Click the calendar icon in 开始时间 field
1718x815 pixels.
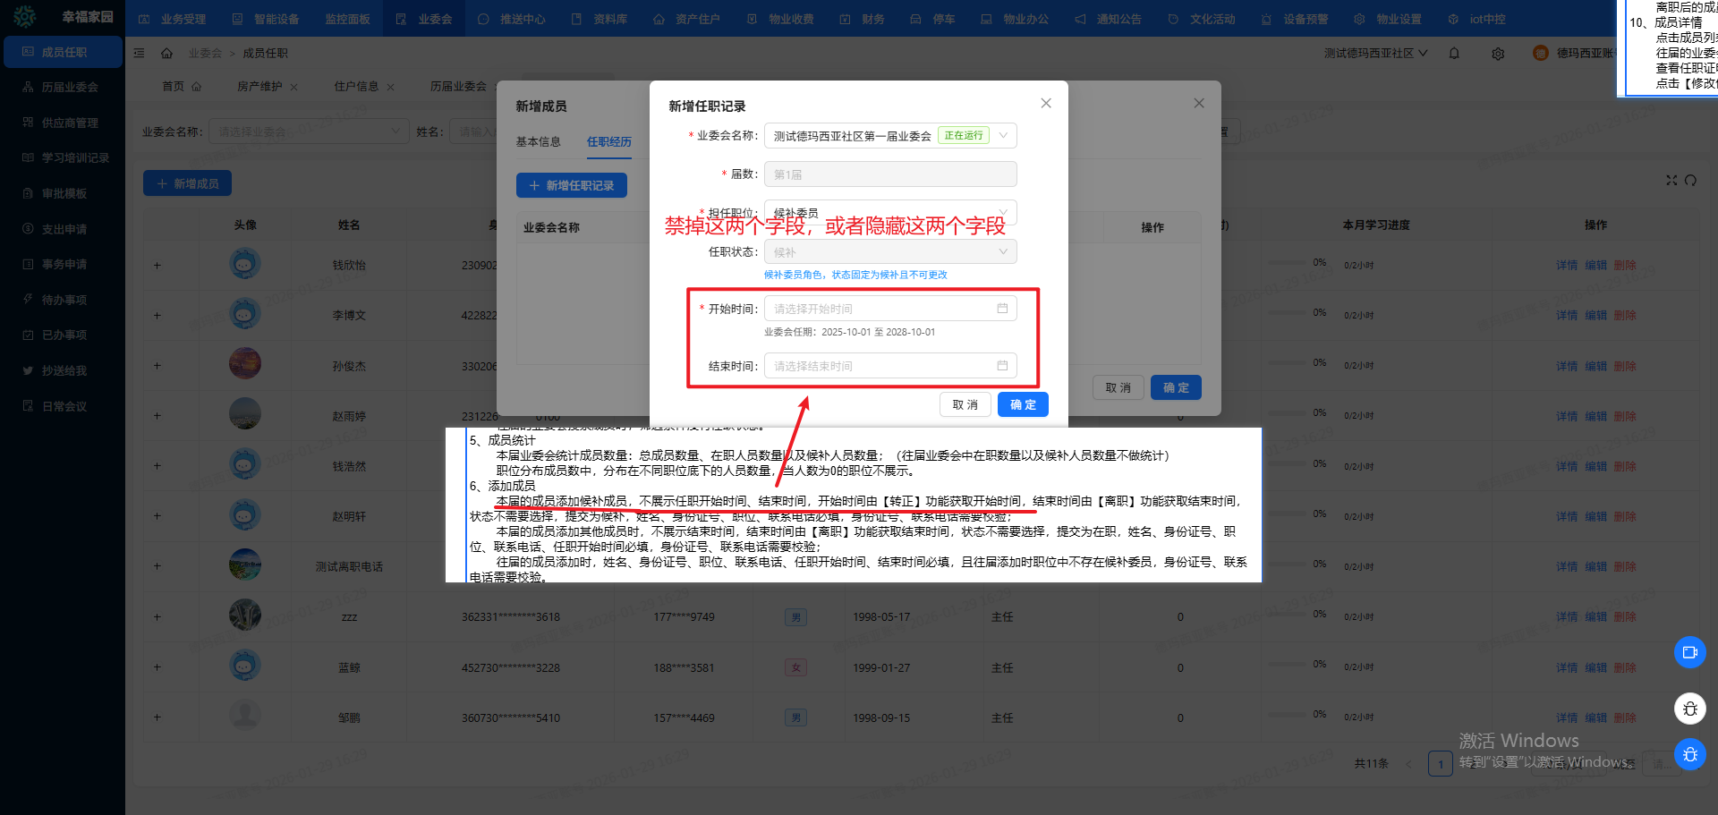tap(1002, 309)
